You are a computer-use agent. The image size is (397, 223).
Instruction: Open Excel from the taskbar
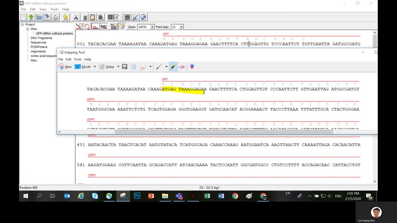coord(207,196)
